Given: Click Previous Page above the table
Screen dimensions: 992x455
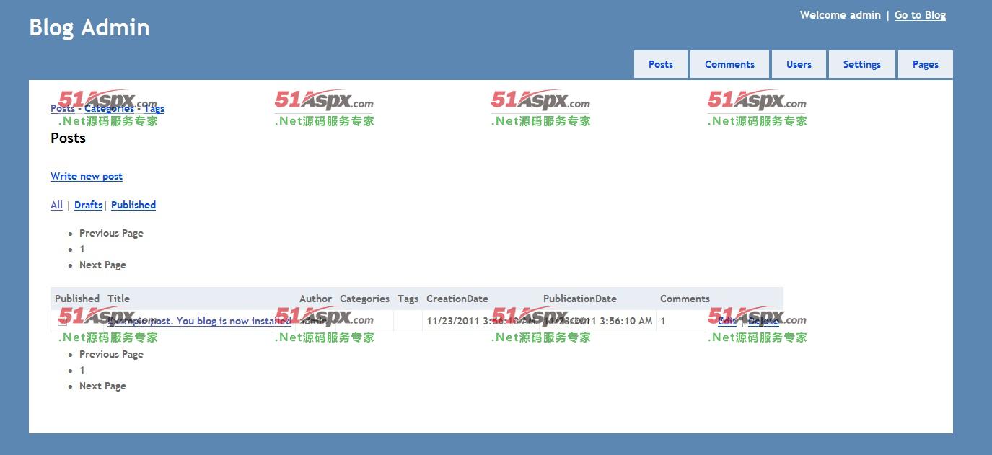Looking at the screenshot, I should [x=111, y=233].
